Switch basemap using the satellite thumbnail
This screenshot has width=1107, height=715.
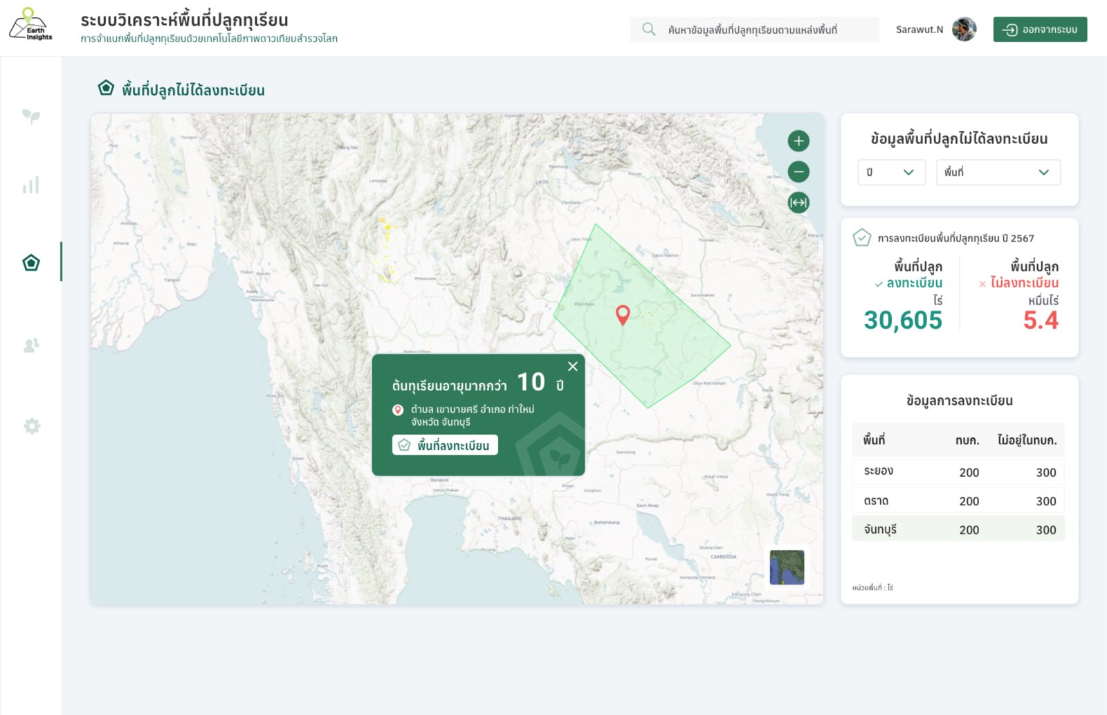787,568
